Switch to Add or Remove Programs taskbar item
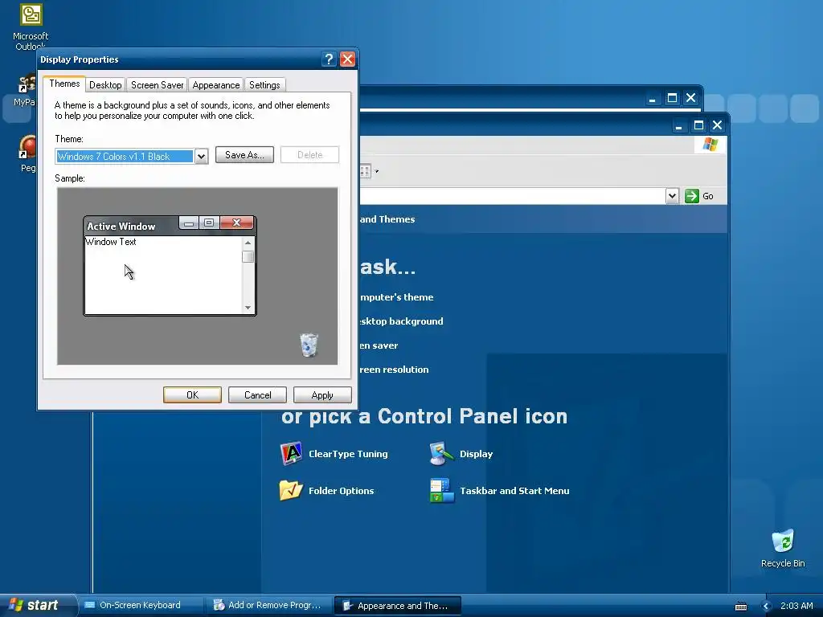 (x=268, y=606)
